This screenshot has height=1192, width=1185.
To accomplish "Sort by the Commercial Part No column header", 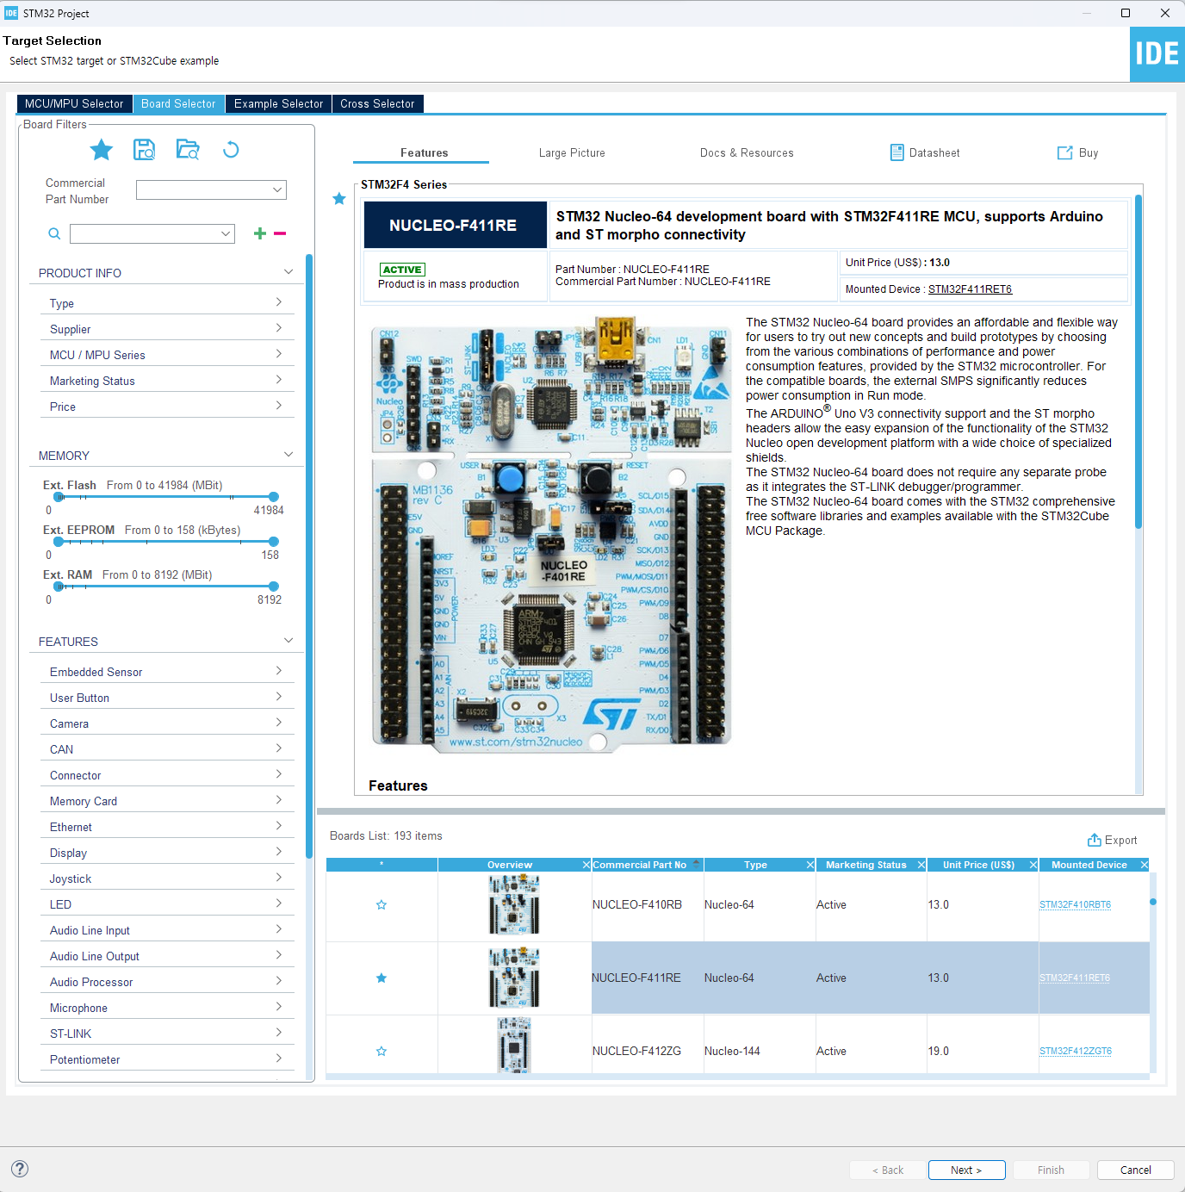I will 648,865.
